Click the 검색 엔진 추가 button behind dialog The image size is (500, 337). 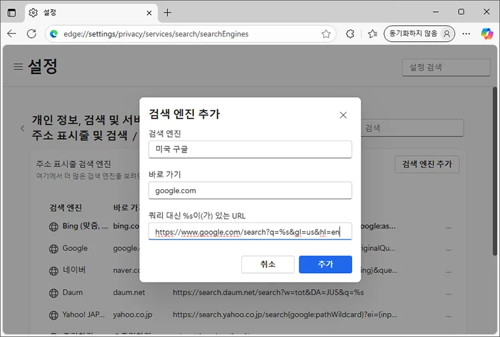point(427,164)
